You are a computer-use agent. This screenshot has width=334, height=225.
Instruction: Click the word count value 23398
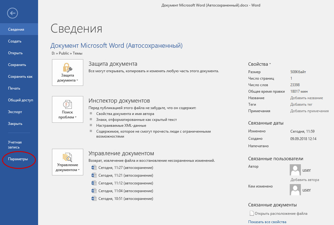pos(295,85)
